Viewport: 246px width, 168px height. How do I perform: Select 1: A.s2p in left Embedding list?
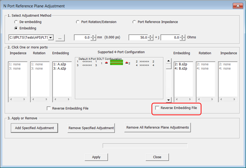pyautogui.click(x=60, y=64)
